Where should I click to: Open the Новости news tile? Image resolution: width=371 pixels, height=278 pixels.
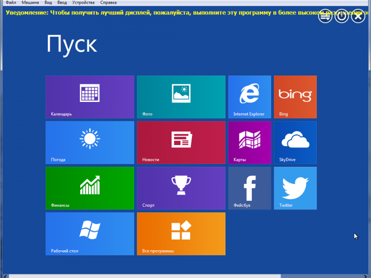181,143
